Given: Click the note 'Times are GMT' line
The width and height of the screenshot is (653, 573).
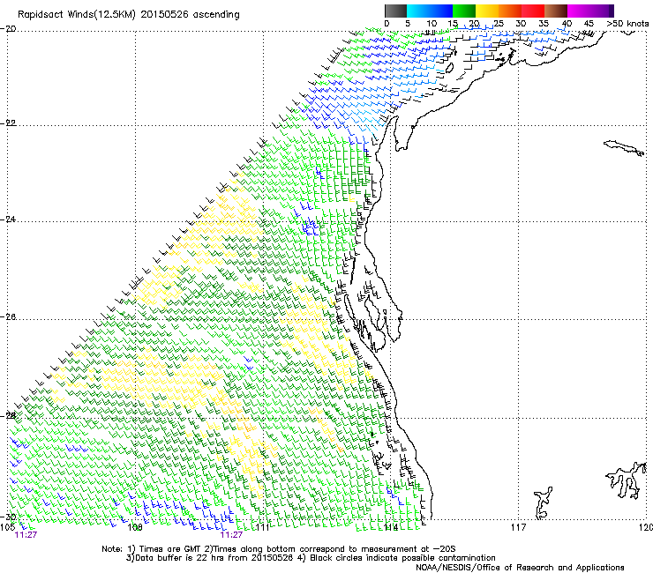Looking at the screenshot, I should (278, 549).
